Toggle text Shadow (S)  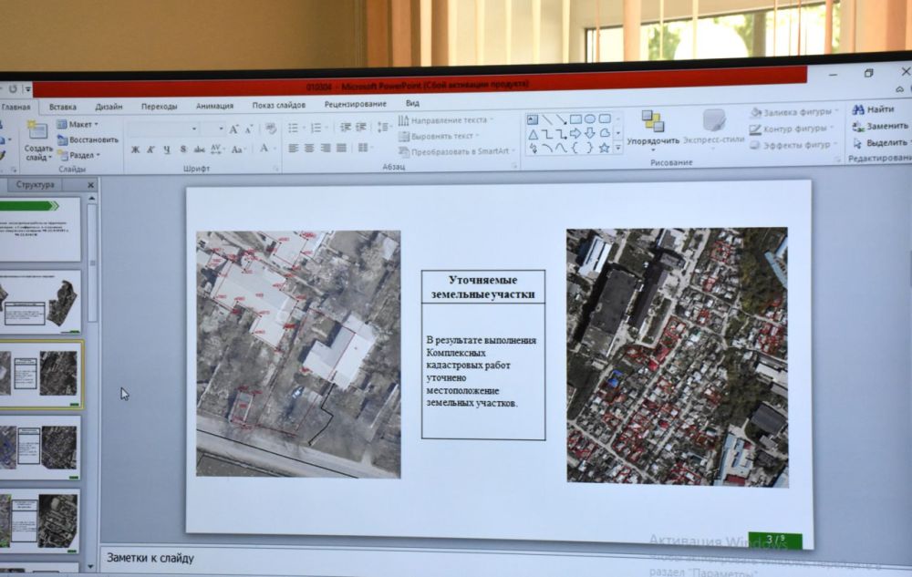coord(183,149)
